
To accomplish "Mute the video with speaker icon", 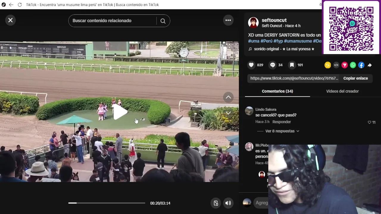I will (x=228, y=203).
